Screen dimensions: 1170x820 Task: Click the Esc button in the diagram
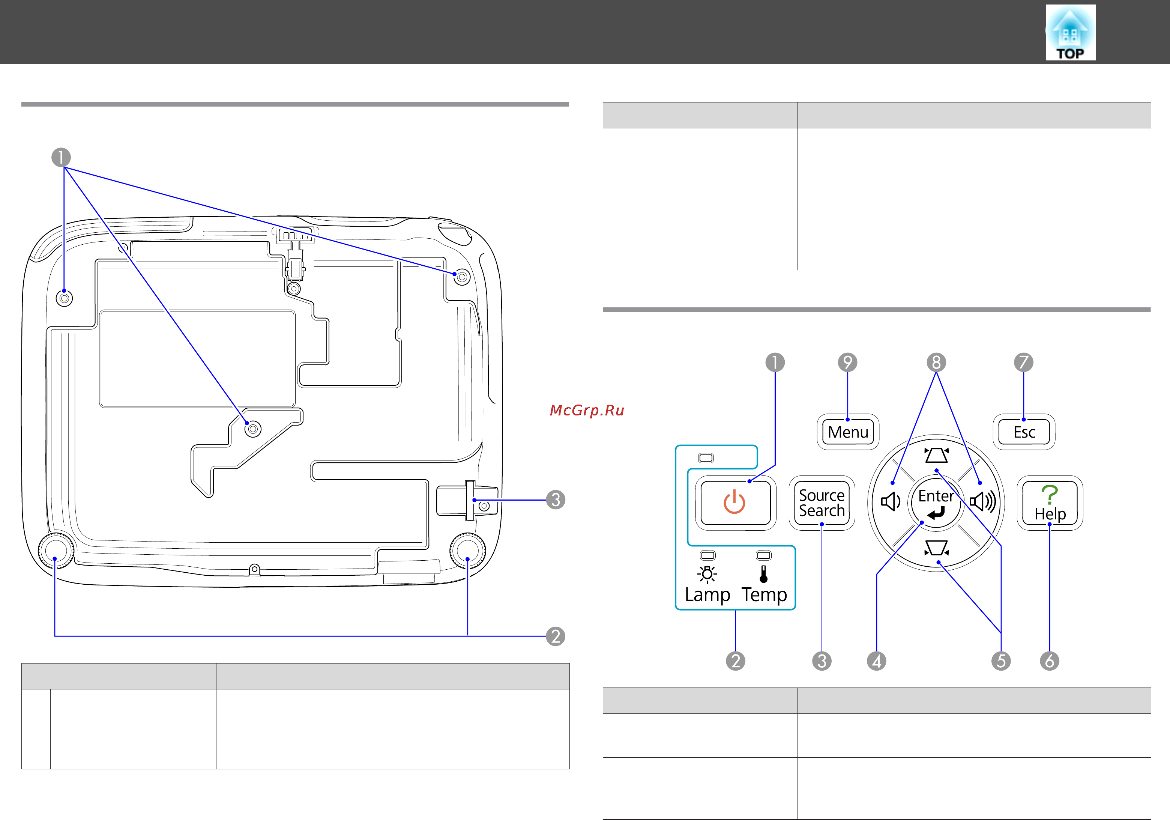click(x=1024, y=432)
